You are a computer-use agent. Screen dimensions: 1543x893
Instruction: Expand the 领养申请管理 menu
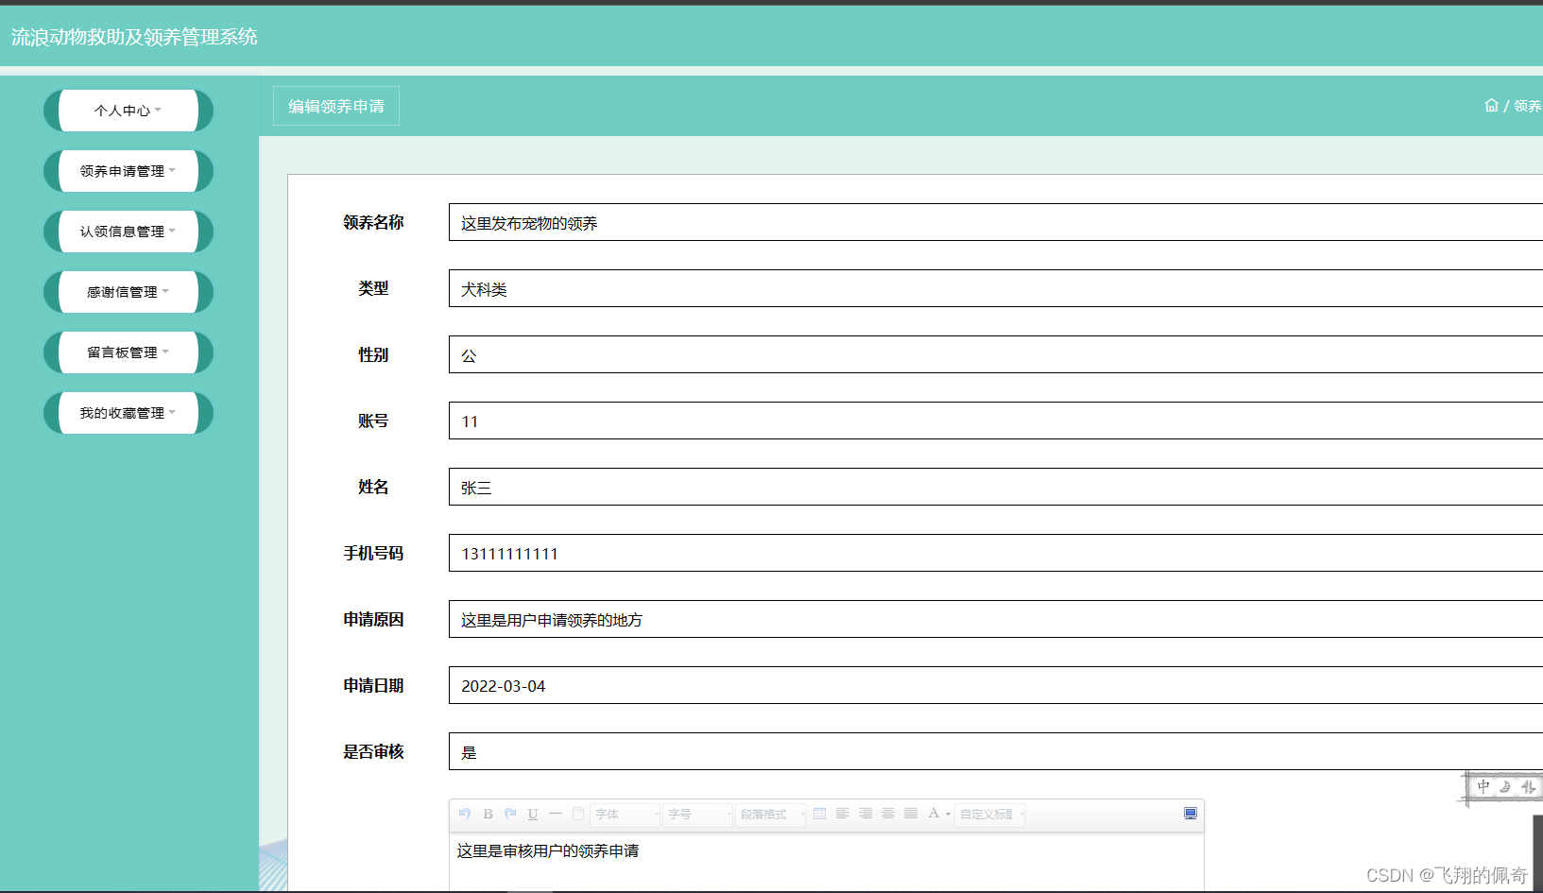(x=129, y=171)
